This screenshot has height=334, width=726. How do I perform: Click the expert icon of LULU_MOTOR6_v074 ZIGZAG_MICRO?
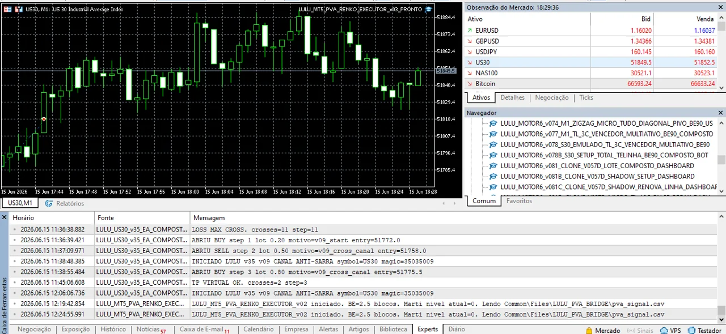click(x=493, y=123)
